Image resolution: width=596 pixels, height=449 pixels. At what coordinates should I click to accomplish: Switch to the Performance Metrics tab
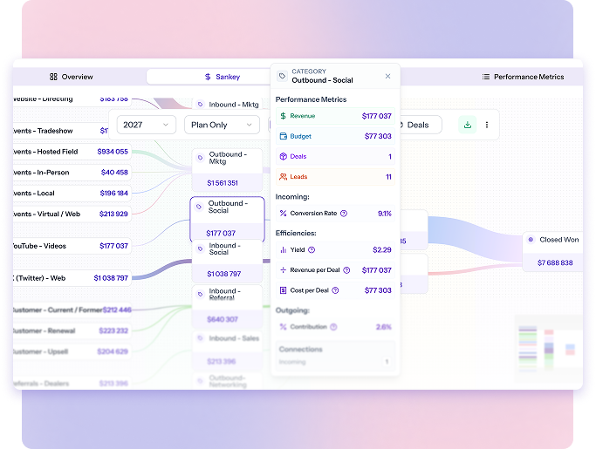(523, 77)
